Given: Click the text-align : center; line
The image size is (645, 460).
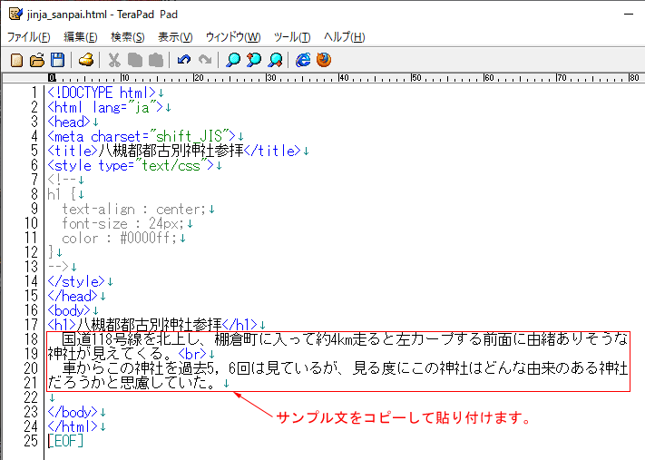Looking at the screenshot, I should 134,209.
